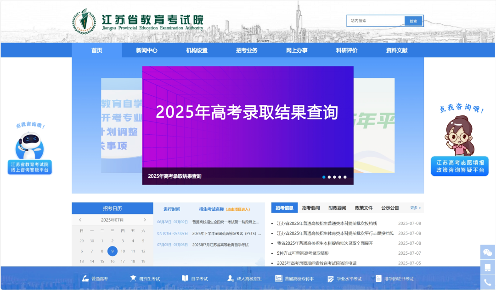Go to previous month in the 招考日历 calendar
Screen dimensions: 496x290
coord(80,220)
